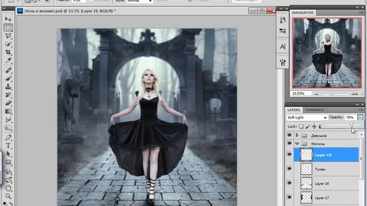Viewport: 367px width, 206px height.
Task: Open the Style dropdown in options bar
Action: pos(139,1)
